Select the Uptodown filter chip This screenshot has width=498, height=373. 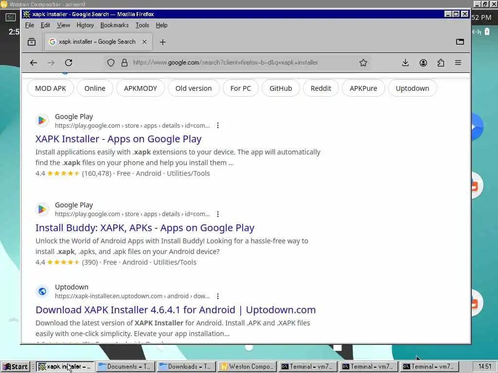click(412, 88)
